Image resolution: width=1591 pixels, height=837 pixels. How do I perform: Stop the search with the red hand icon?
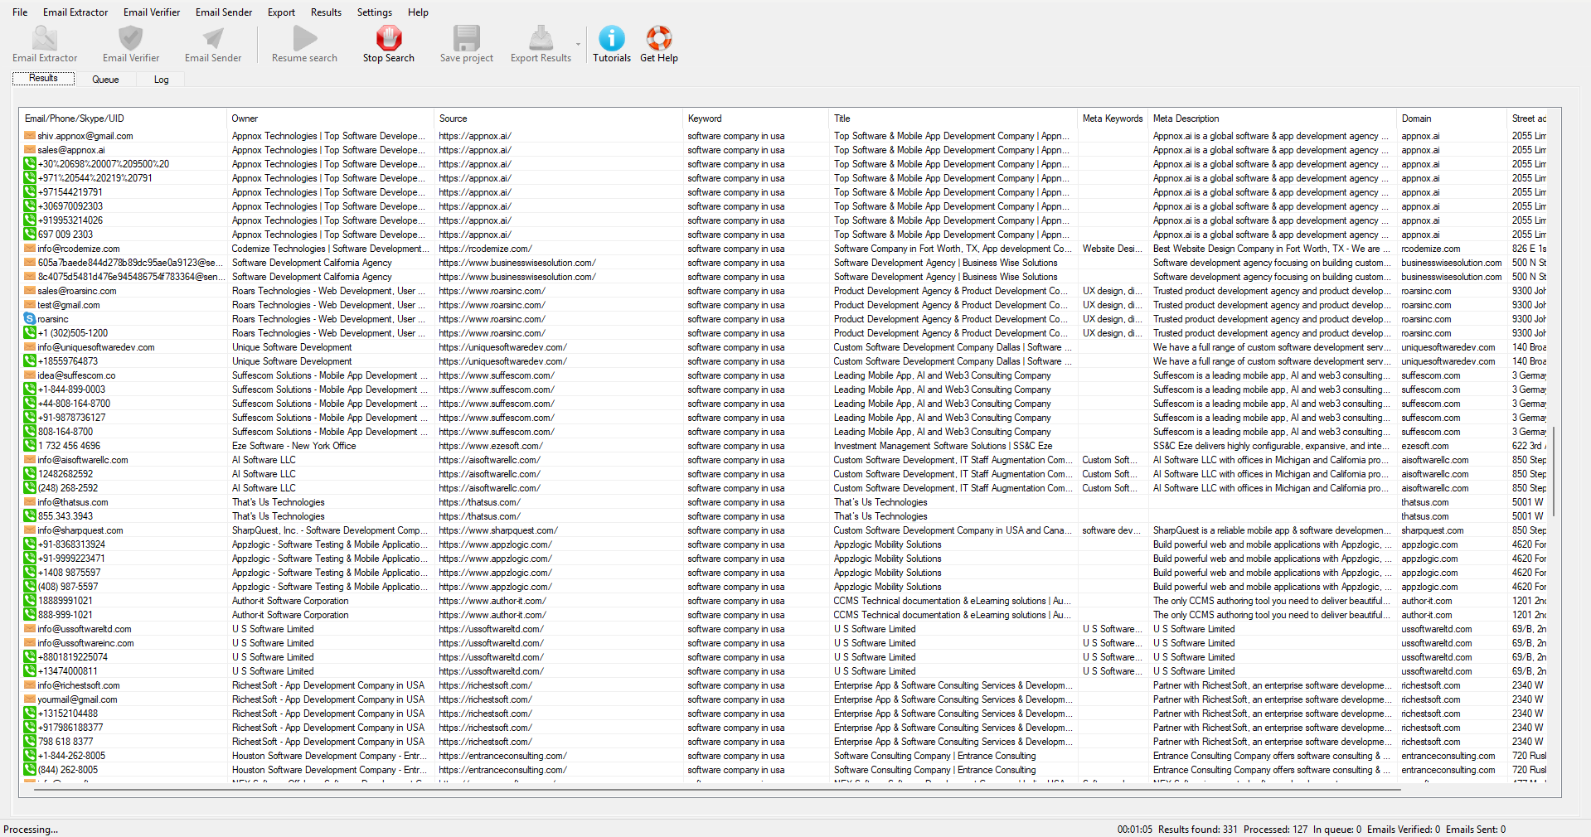388,38
